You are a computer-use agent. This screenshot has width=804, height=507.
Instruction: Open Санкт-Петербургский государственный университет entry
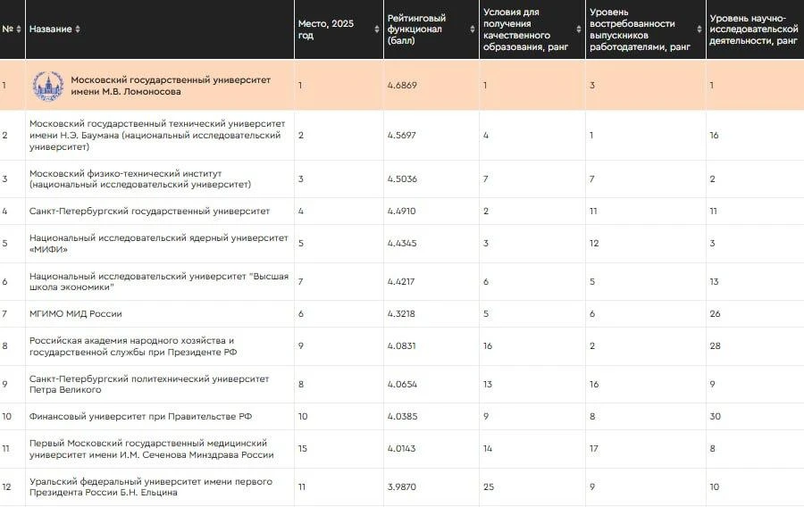pyautogui.click(x=149, y=211)
